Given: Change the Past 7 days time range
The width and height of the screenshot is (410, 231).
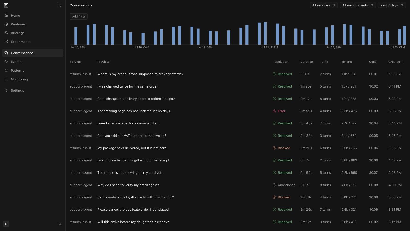Looking at the screenshot, I should point(392,5).
